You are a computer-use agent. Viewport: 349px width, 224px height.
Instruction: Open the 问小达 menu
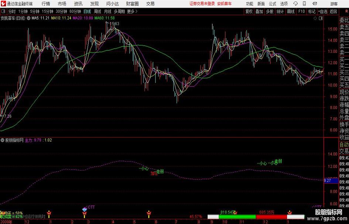point(112,4)
